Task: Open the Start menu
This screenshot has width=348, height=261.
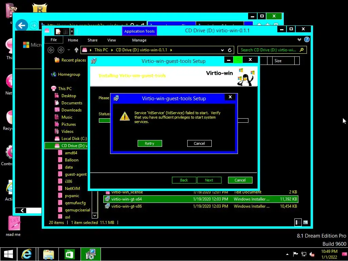Action: pos(8,254)
